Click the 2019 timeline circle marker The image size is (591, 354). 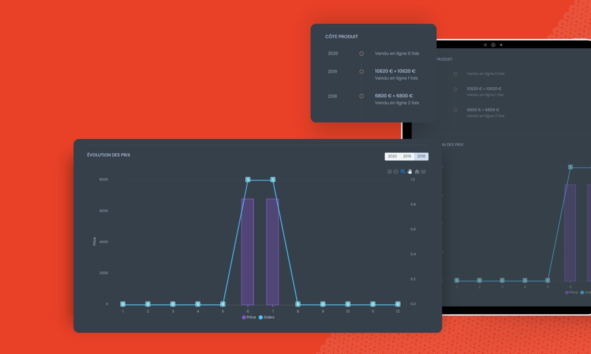tap(361, 71)
